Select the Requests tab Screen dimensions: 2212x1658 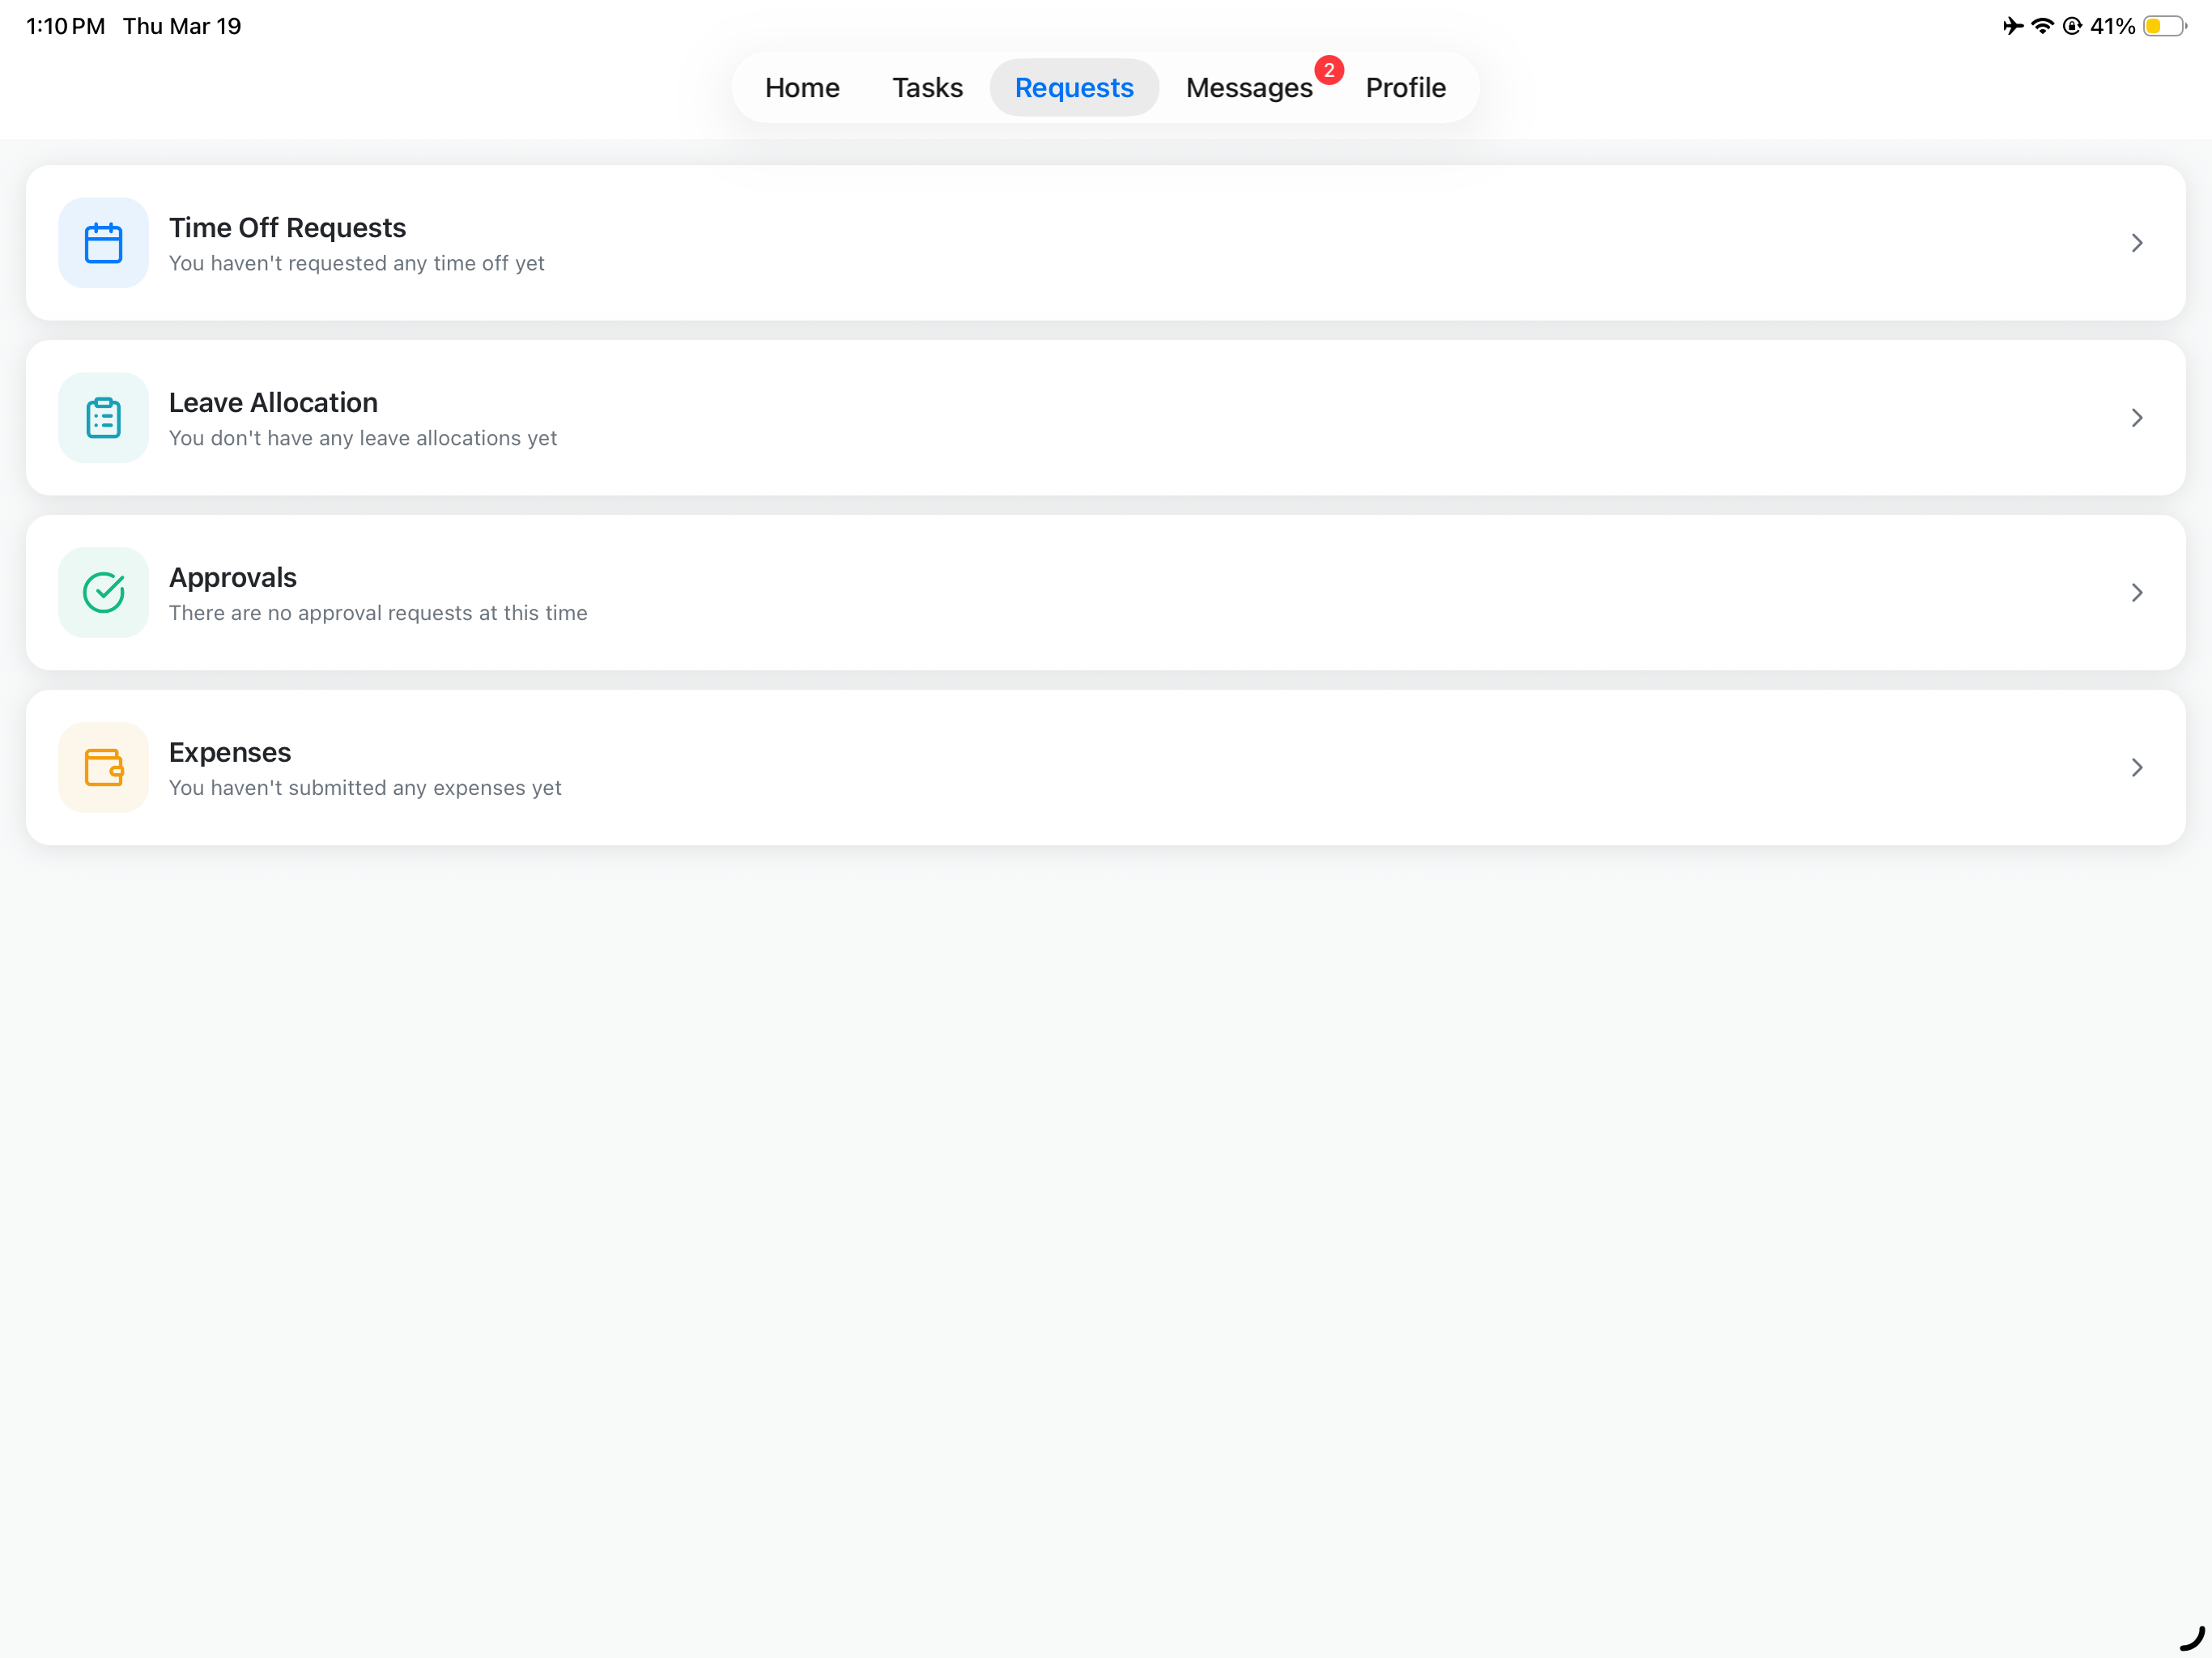point(1074,88)
